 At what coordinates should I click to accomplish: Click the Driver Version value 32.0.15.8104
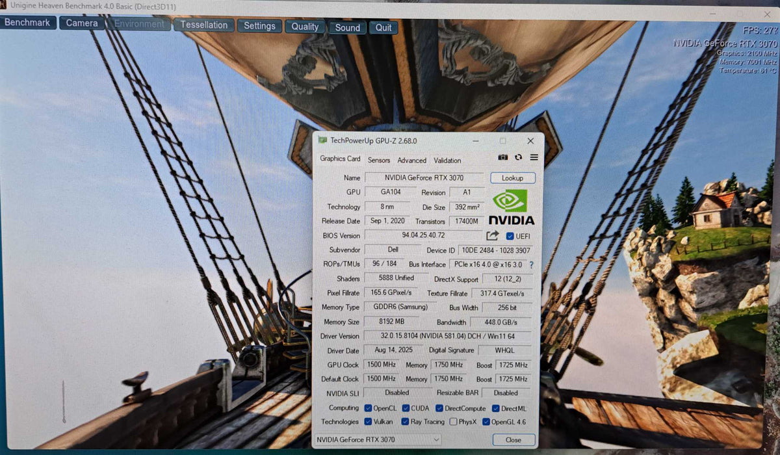click(x=448, y=336)
